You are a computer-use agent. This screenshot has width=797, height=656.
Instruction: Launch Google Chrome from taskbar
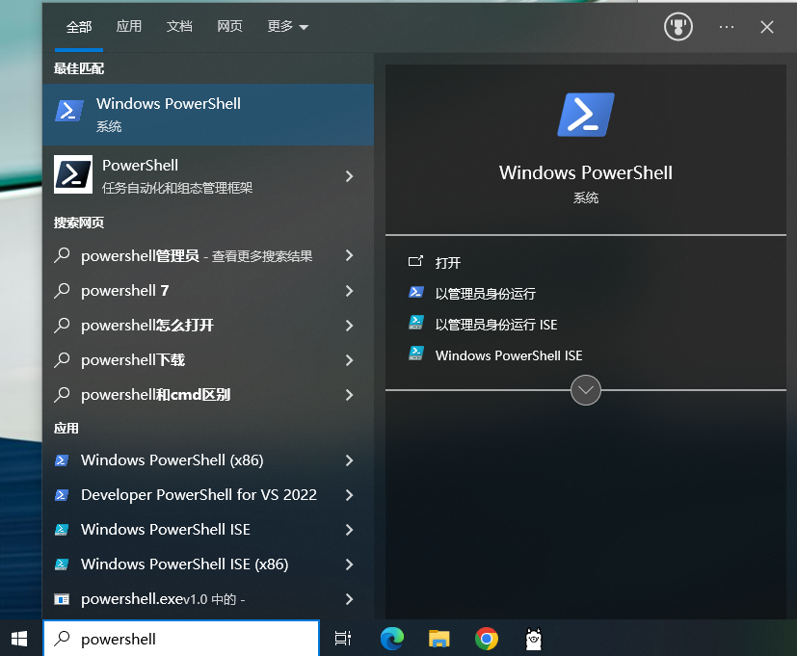487,639
